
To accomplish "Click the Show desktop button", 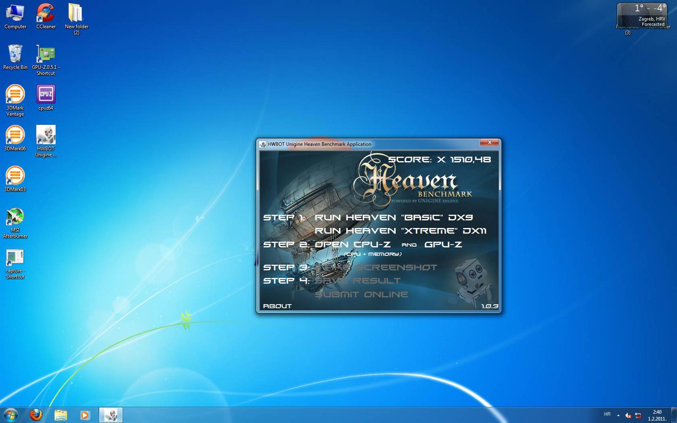I will coord(674,415).
